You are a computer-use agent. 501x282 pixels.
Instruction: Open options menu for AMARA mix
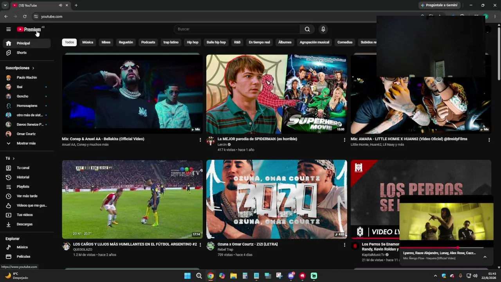tap(489, 140)
